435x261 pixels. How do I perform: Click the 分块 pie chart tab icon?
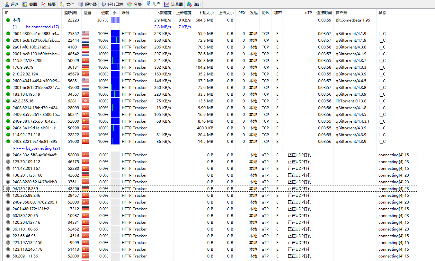(x=129, y=4)
